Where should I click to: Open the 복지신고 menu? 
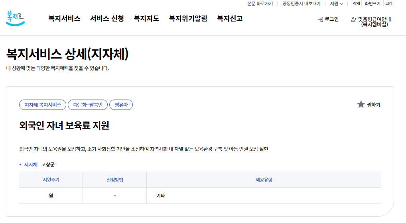230,19
